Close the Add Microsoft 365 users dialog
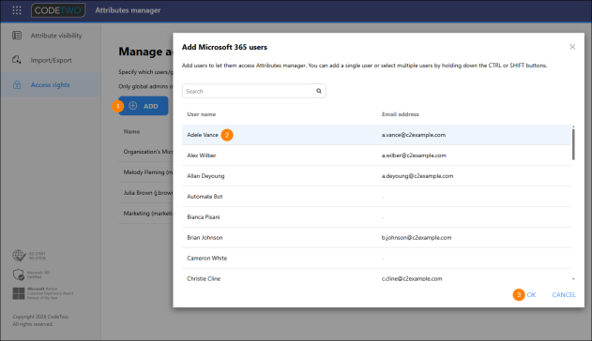Screen dimensions: 592x341 (x=572, y=47)
